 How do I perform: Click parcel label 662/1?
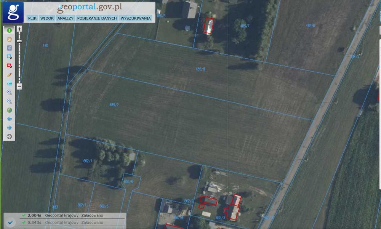tap(88, 161)
